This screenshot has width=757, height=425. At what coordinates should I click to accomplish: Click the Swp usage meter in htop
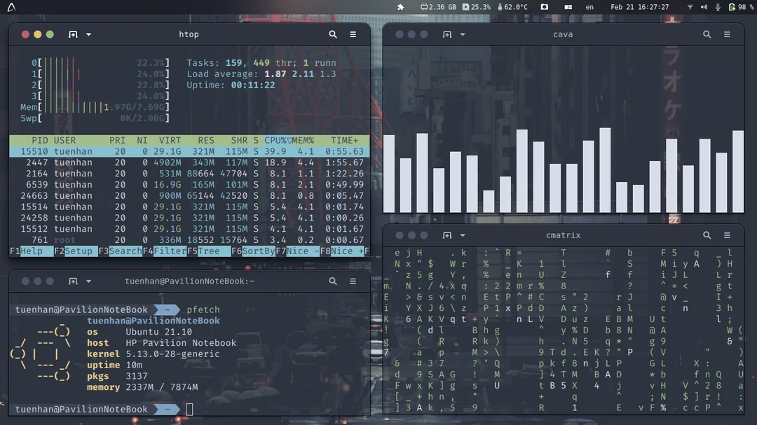[x=95, y=118]
